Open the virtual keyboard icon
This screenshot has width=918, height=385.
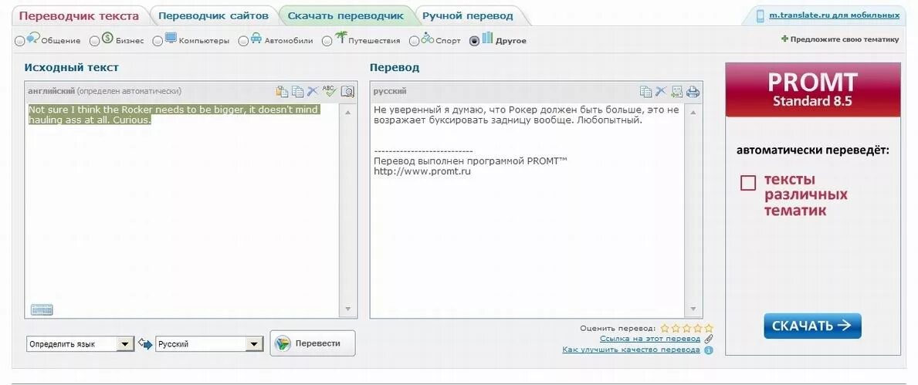42,309
